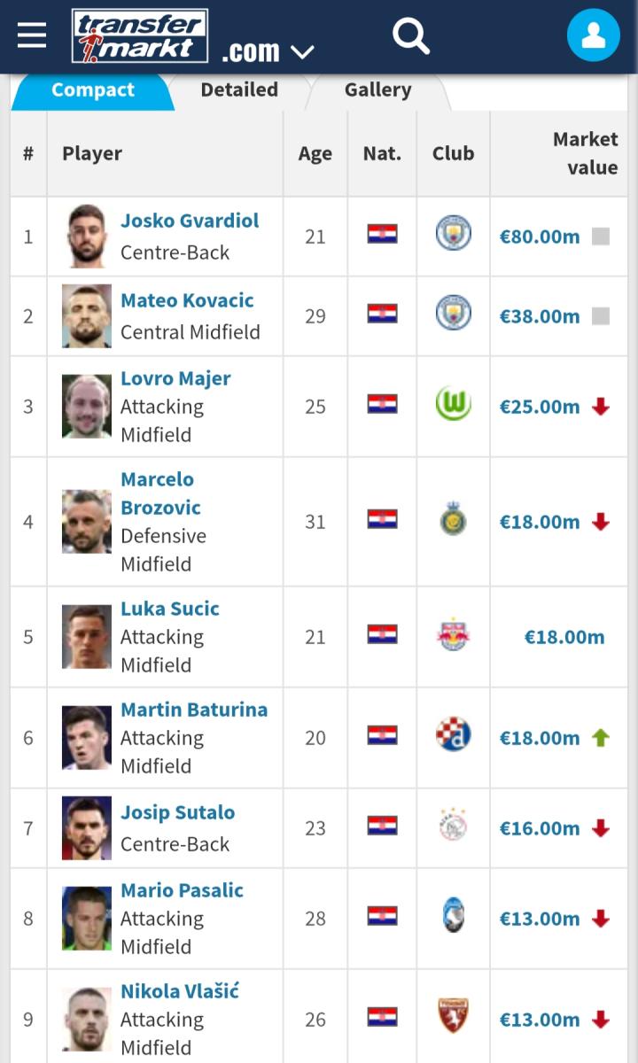The width and height of the screenshot is (638, 1063).
Task: Sort by Market value column header
Action: pos(585,153)
